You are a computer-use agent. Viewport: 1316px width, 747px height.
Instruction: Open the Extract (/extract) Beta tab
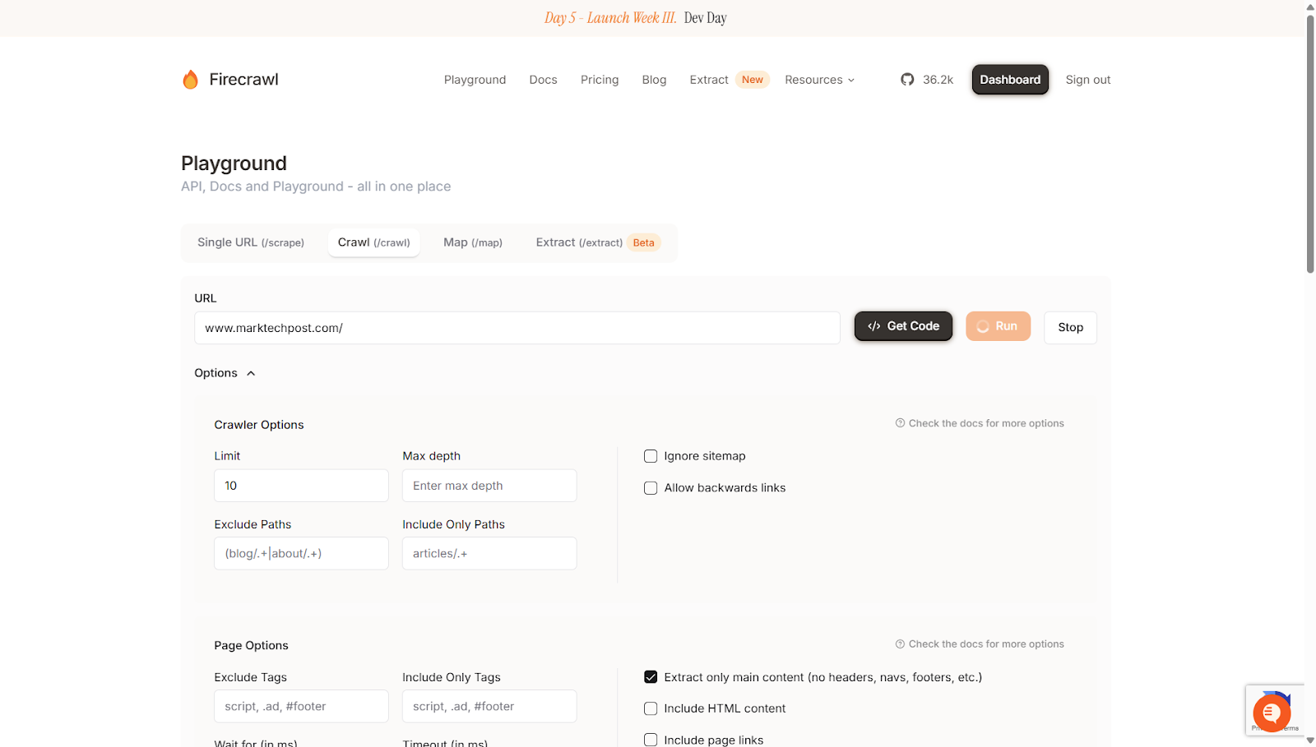pyautogui.click(x=598, y=242)
